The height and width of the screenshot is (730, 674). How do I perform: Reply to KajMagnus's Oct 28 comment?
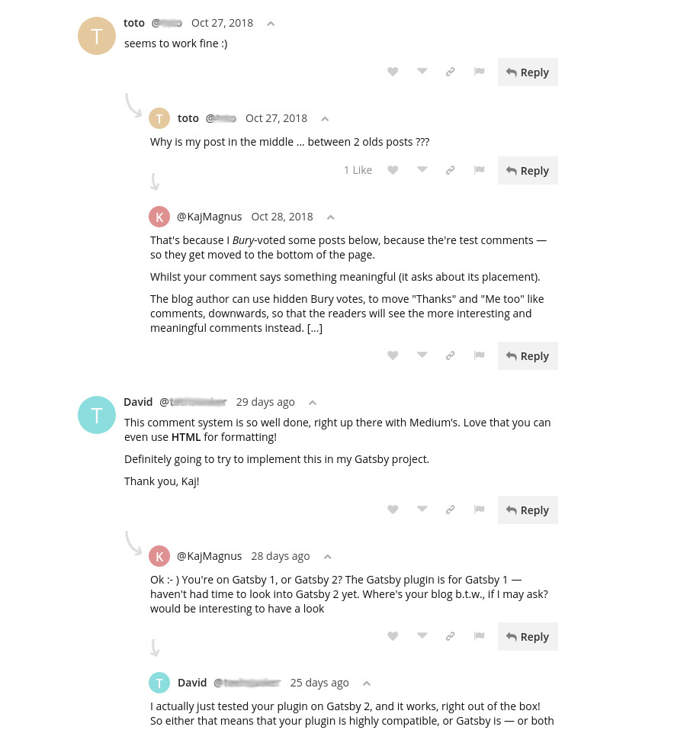[x=528, y=355]
